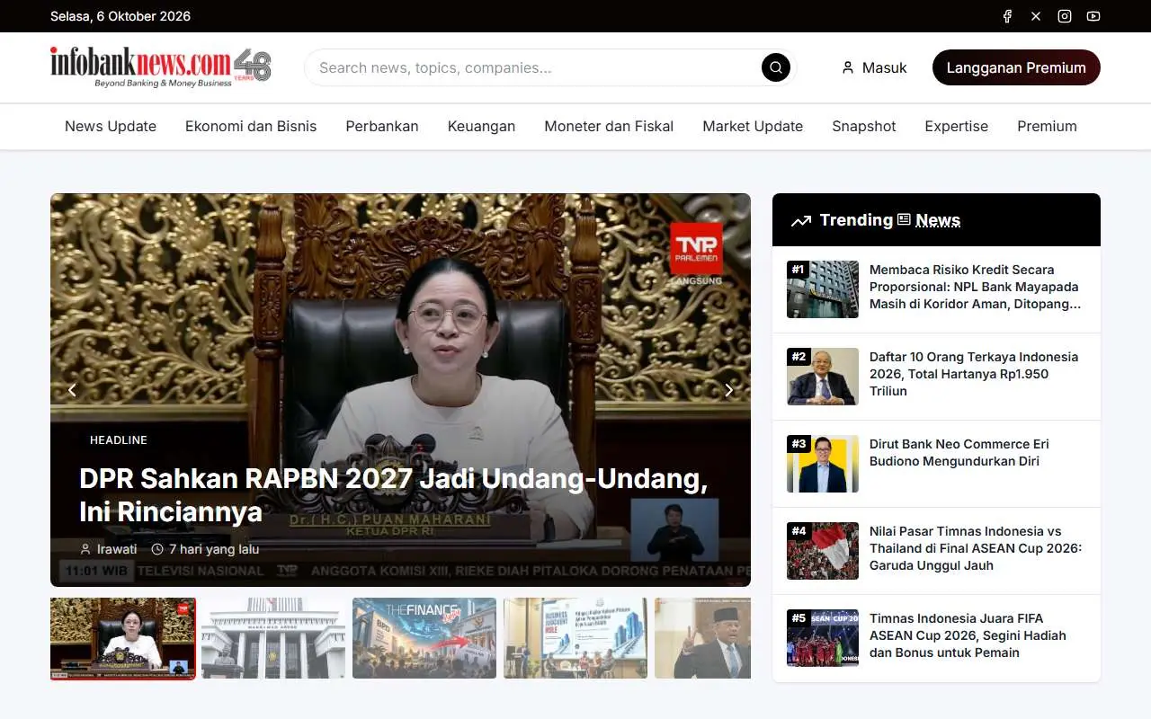Open the DPR Sahkan RAPBN 2027 headline

(x=394, y=495)
